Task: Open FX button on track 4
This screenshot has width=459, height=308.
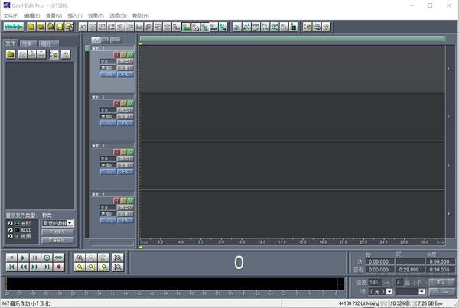Action: 125,220
